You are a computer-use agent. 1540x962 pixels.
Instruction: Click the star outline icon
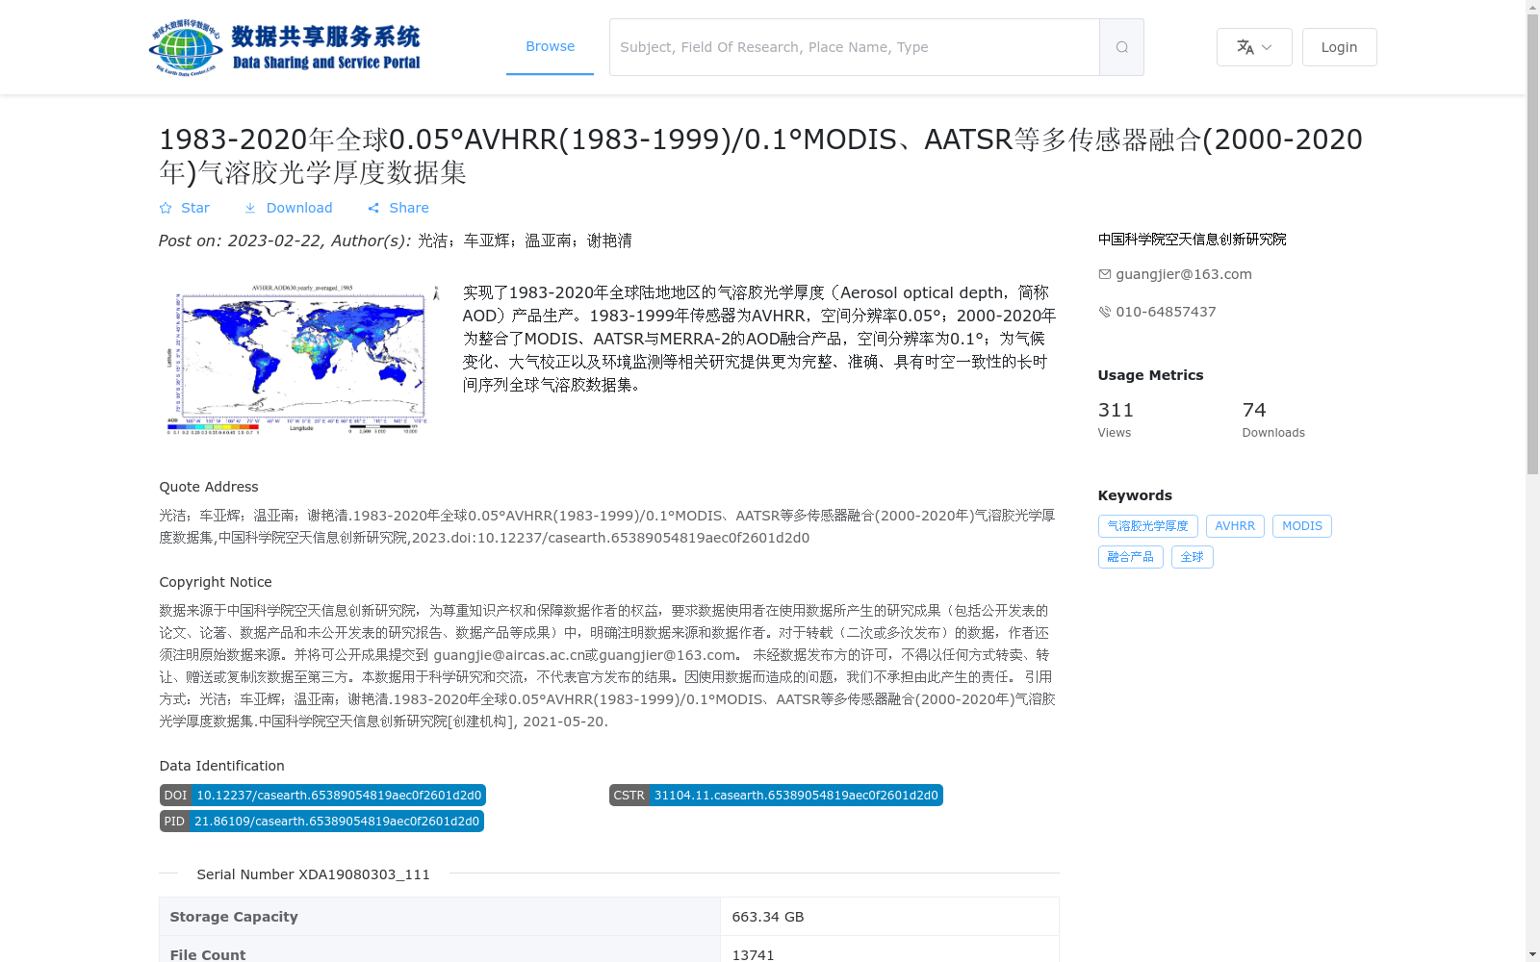click(x=166, y=208)
